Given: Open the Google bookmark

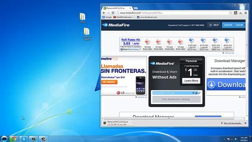Looking at the screenshot, I should tap(107, 17).
